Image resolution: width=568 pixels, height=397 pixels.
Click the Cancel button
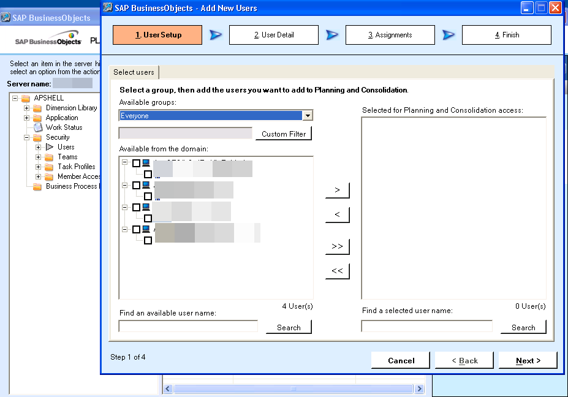pos(401,360)
